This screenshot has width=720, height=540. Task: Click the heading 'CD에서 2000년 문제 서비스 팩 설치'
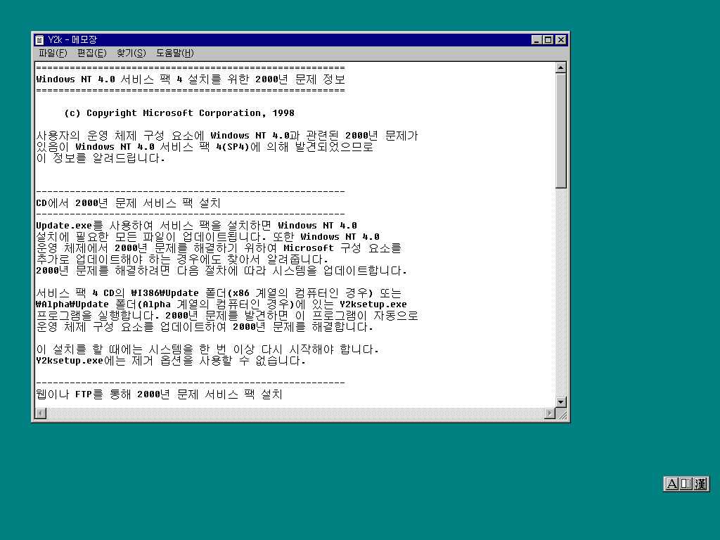click(128, 203)
